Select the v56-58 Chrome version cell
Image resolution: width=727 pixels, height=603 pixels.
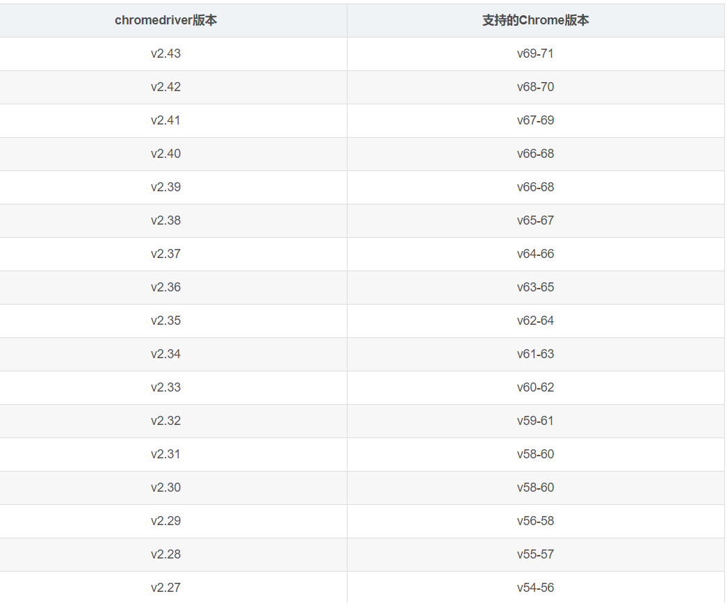(535, 522)
